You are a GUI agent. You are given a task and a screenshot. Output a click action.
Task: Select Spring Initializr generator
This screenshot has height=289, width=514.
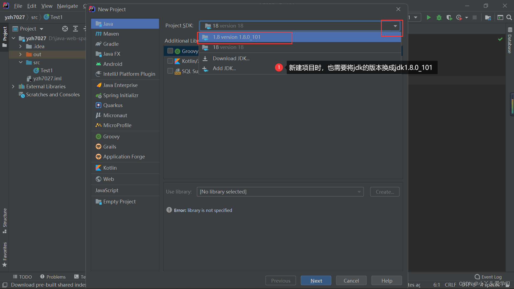tap(125, 95)
